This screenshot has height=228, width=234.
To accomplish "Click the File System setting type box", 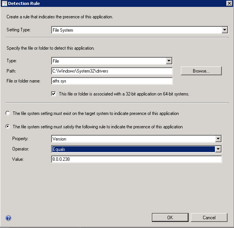I will click(136, 30).
